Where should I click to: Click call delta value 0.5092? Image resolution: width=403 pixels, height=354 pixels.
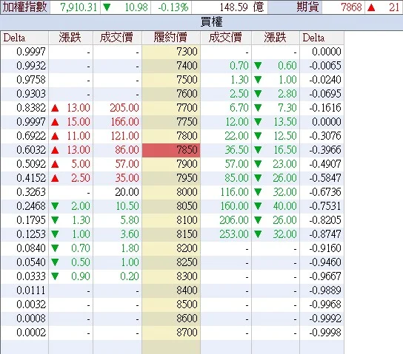pyautogui.click(x=31, y=164)
